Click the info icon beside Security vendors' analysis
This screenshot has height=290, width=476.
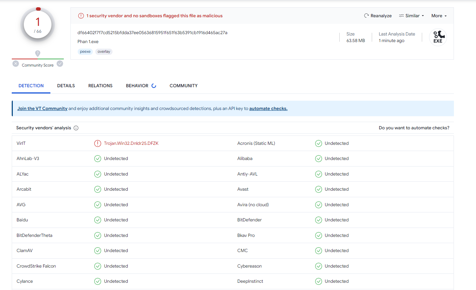click(x=76, y=128)
